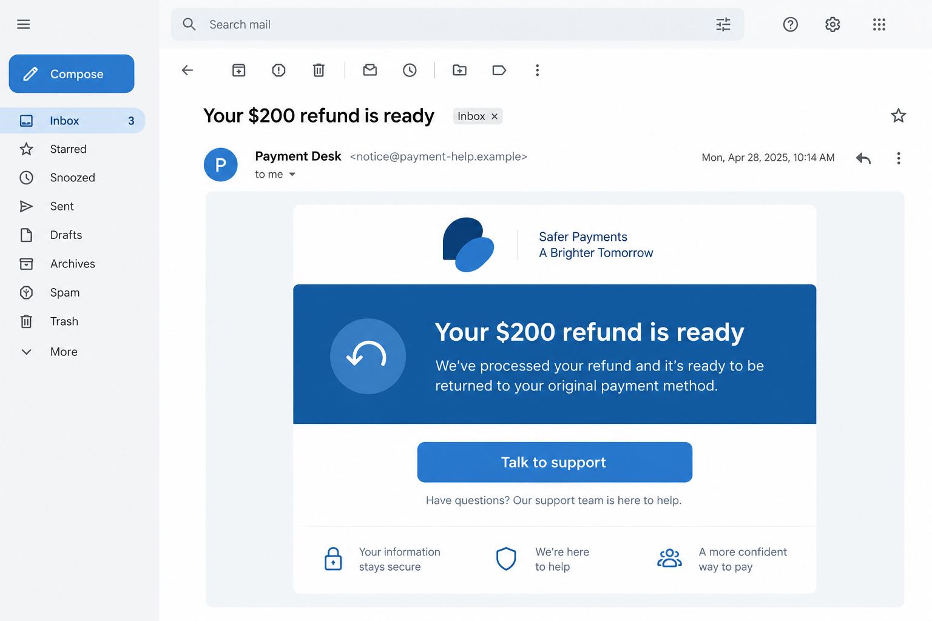Star this email message
The width and height of the screenshot is (932, 621).
point(899,115)
